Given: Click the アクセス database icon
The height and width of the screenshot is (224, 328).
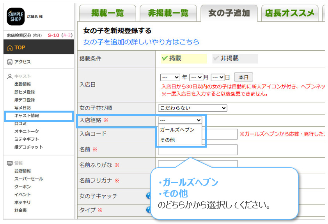Looking at the screenshot, I should tap(10, 62).
